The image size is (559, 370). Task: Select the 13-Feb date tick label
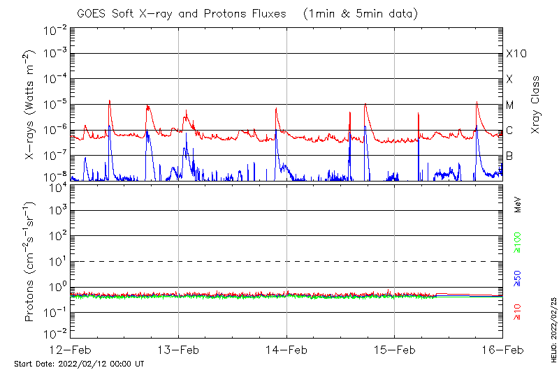tap(178, 349)
